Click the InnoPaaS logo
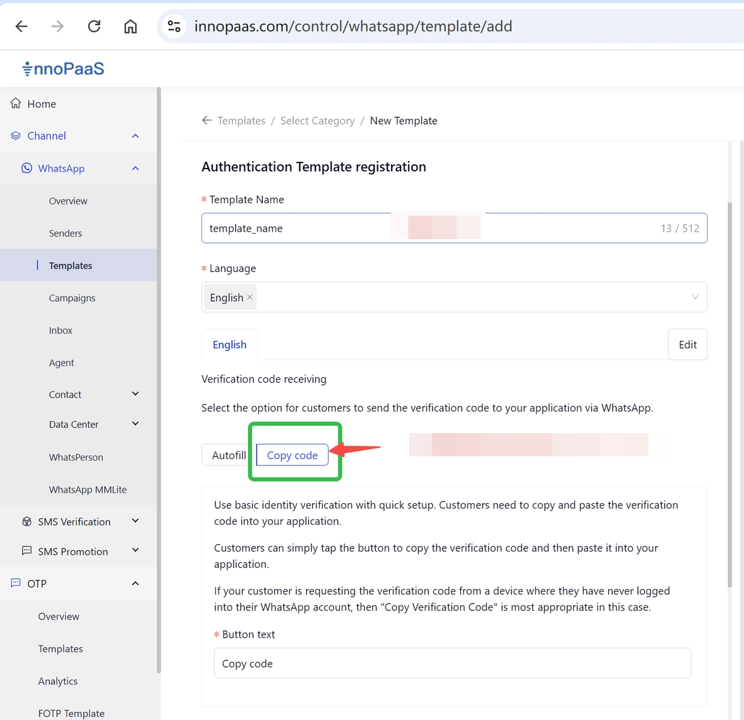744x720 pixels. (x=63, y=68)
